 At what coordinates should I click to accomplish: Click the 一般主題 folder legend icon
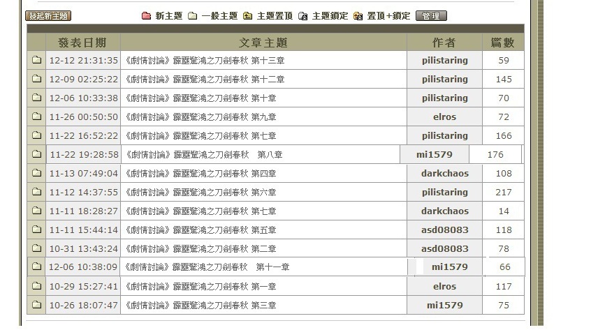[x=193, y=15]
